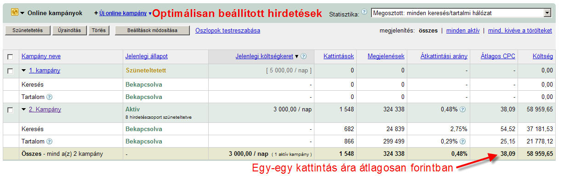The image size is (564, 176).
Task: Sort by Jelenlegi állapot column
Action: pos(147,56)
